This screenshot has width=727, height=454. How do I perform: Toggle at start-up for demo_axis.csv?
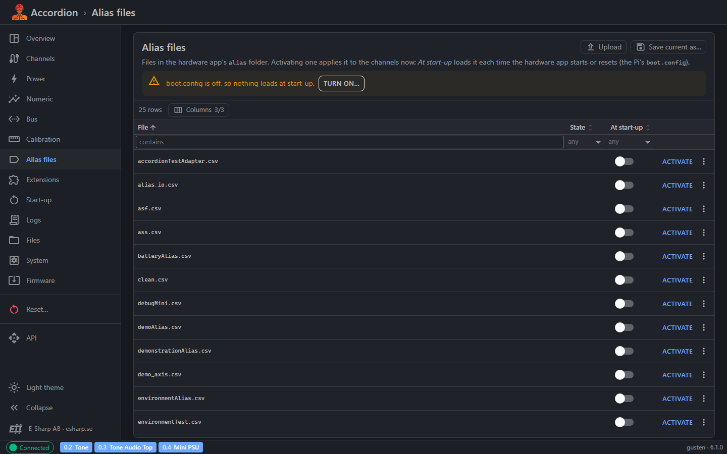(624, 375)
